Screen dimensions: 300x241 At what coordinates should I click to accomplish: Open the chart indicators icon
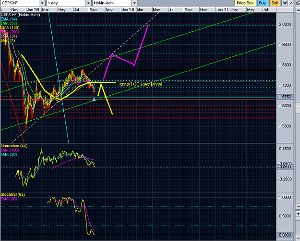coord(285,3)
